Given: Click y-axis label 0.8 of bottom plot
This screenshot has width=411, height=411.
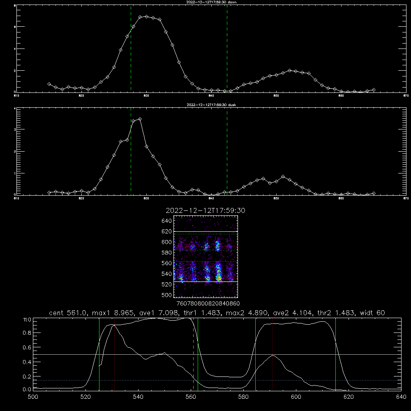Looking at the screenshot, I should (27, 333).
